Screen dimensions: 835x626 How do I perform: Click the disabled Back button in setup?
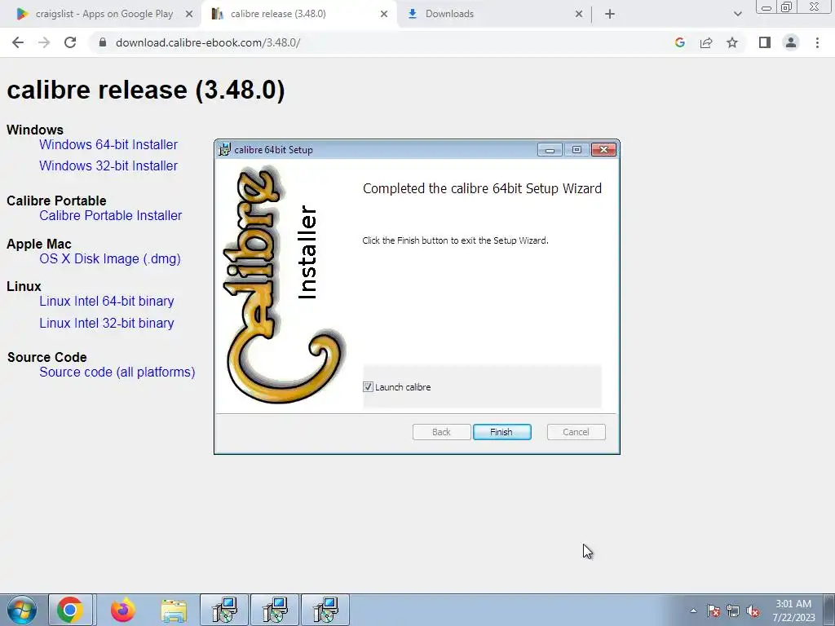coord(441,432)
